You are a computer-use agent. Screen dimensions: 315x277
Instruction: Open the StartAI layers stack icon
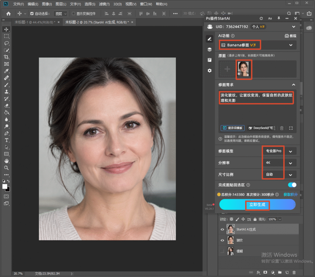point(209,49)
